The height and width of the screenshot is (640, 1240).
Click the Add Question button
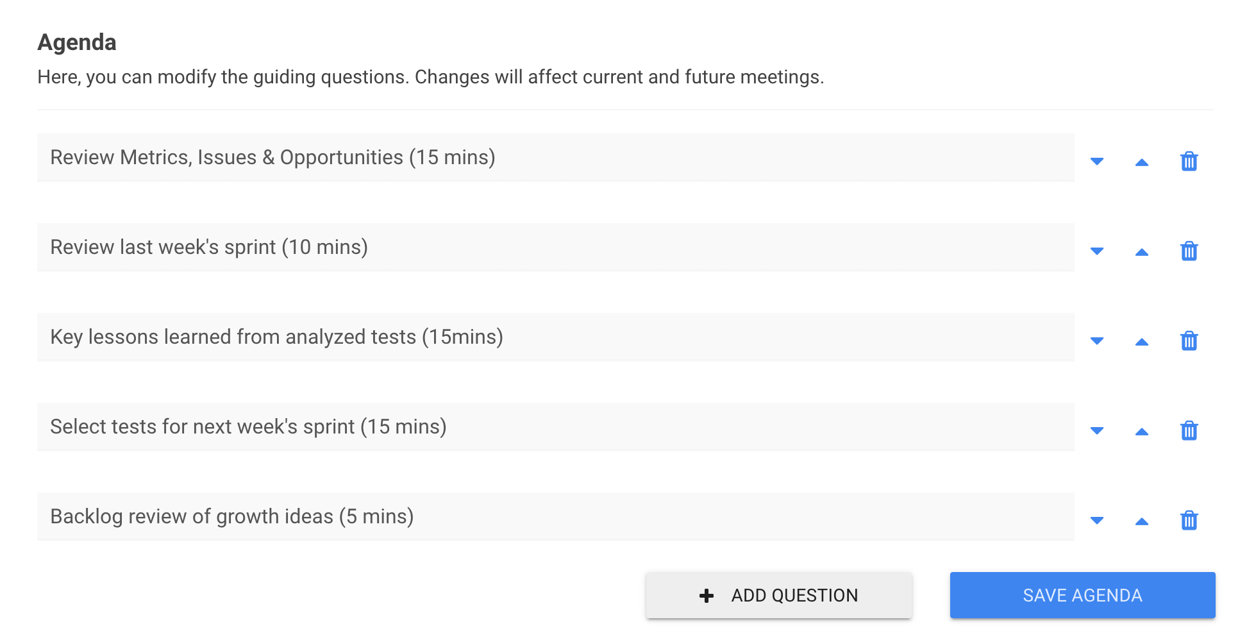(778, 595)
